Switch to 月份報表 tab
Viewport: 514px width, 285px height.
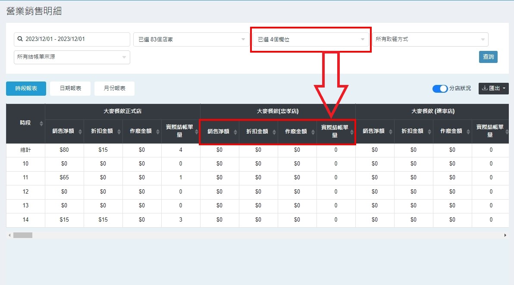114,88
